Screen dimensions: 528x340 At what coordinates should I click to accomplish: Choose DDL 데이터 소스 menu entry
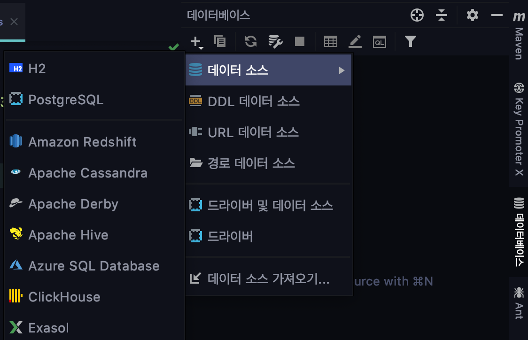(x=268, y=101)
